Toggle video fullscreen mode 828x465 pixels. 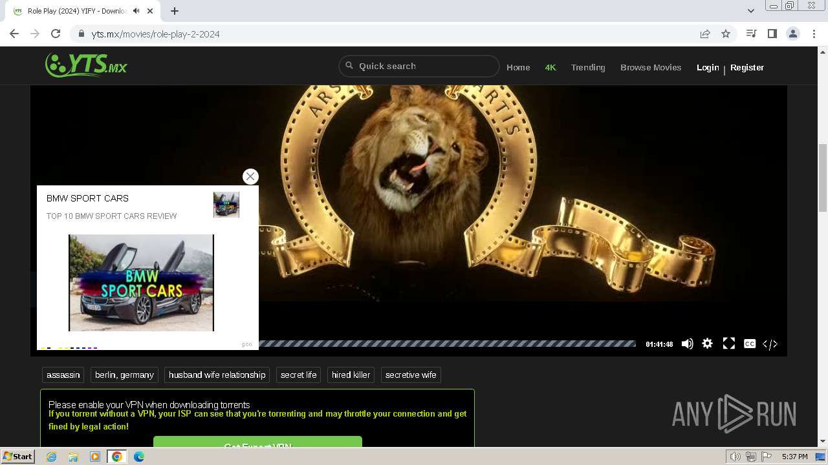728,344
